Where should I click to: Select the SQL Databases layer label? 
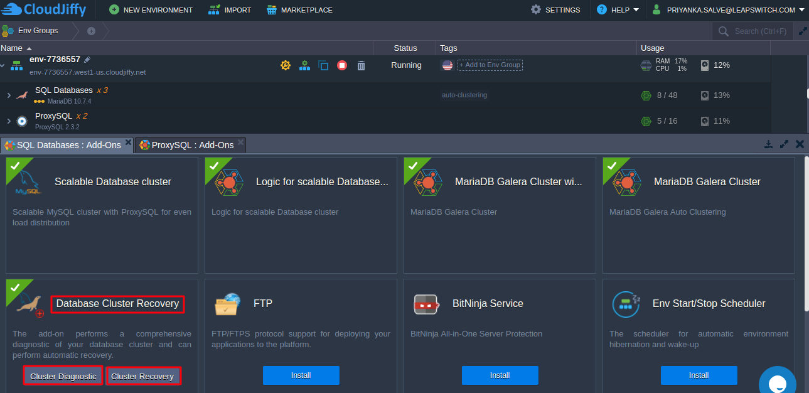point(64,90)
